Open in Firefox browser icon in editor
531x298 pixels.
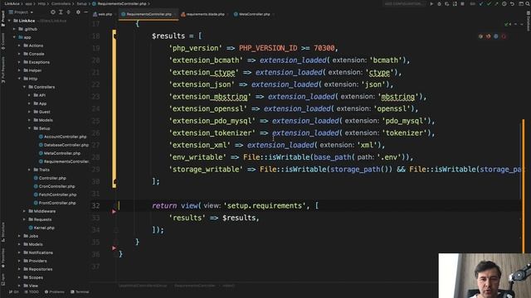[489, 36]
